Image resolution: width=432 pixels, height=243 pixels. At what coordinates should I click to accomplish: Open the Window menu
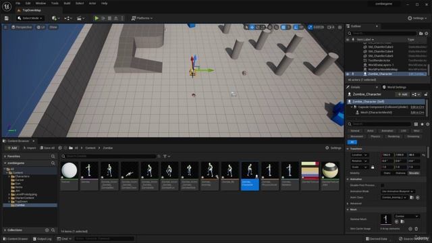tap(40, 3)
